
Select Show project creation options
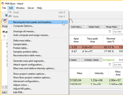38,74
